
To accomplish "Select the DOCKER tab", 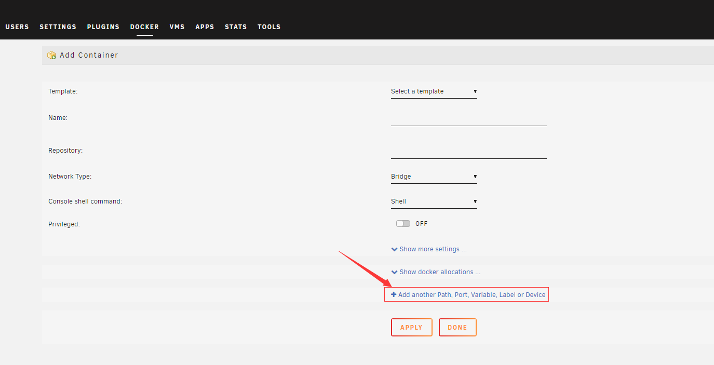I will click(144, 27).
